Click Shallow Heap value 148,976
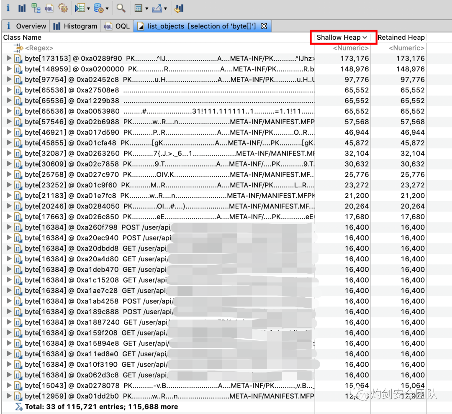Viewport: 452px width, 414px height. pyautogui.click(x=354, y=69)
